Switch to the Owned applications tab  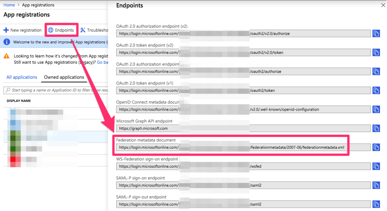[64, 77]
